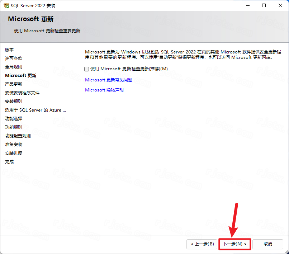
Task: Select the 全局规则 step in sidebar
Action: pos(14,67)
